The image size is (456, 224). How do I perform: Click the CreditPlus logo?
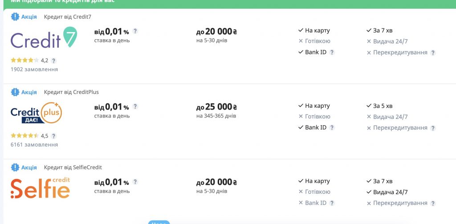tap(36, 114)
